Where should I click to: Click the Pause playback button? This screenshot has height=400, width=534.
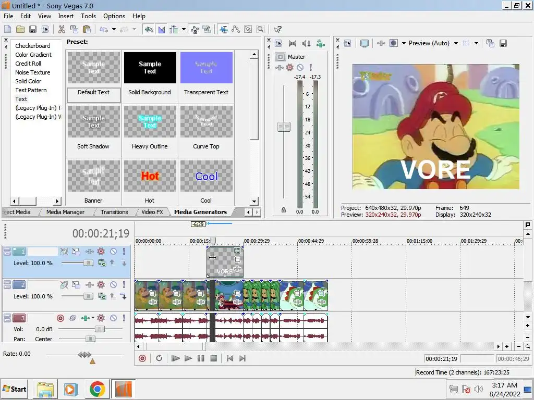tap(201, 358)
